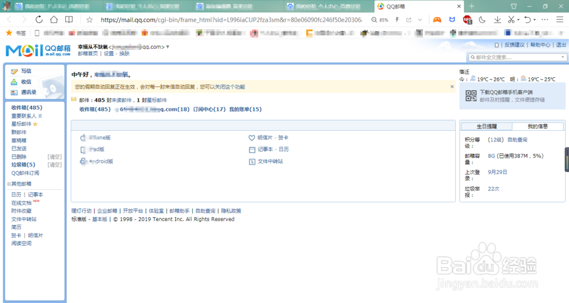Go to browser home page icon

pos(53,19)
